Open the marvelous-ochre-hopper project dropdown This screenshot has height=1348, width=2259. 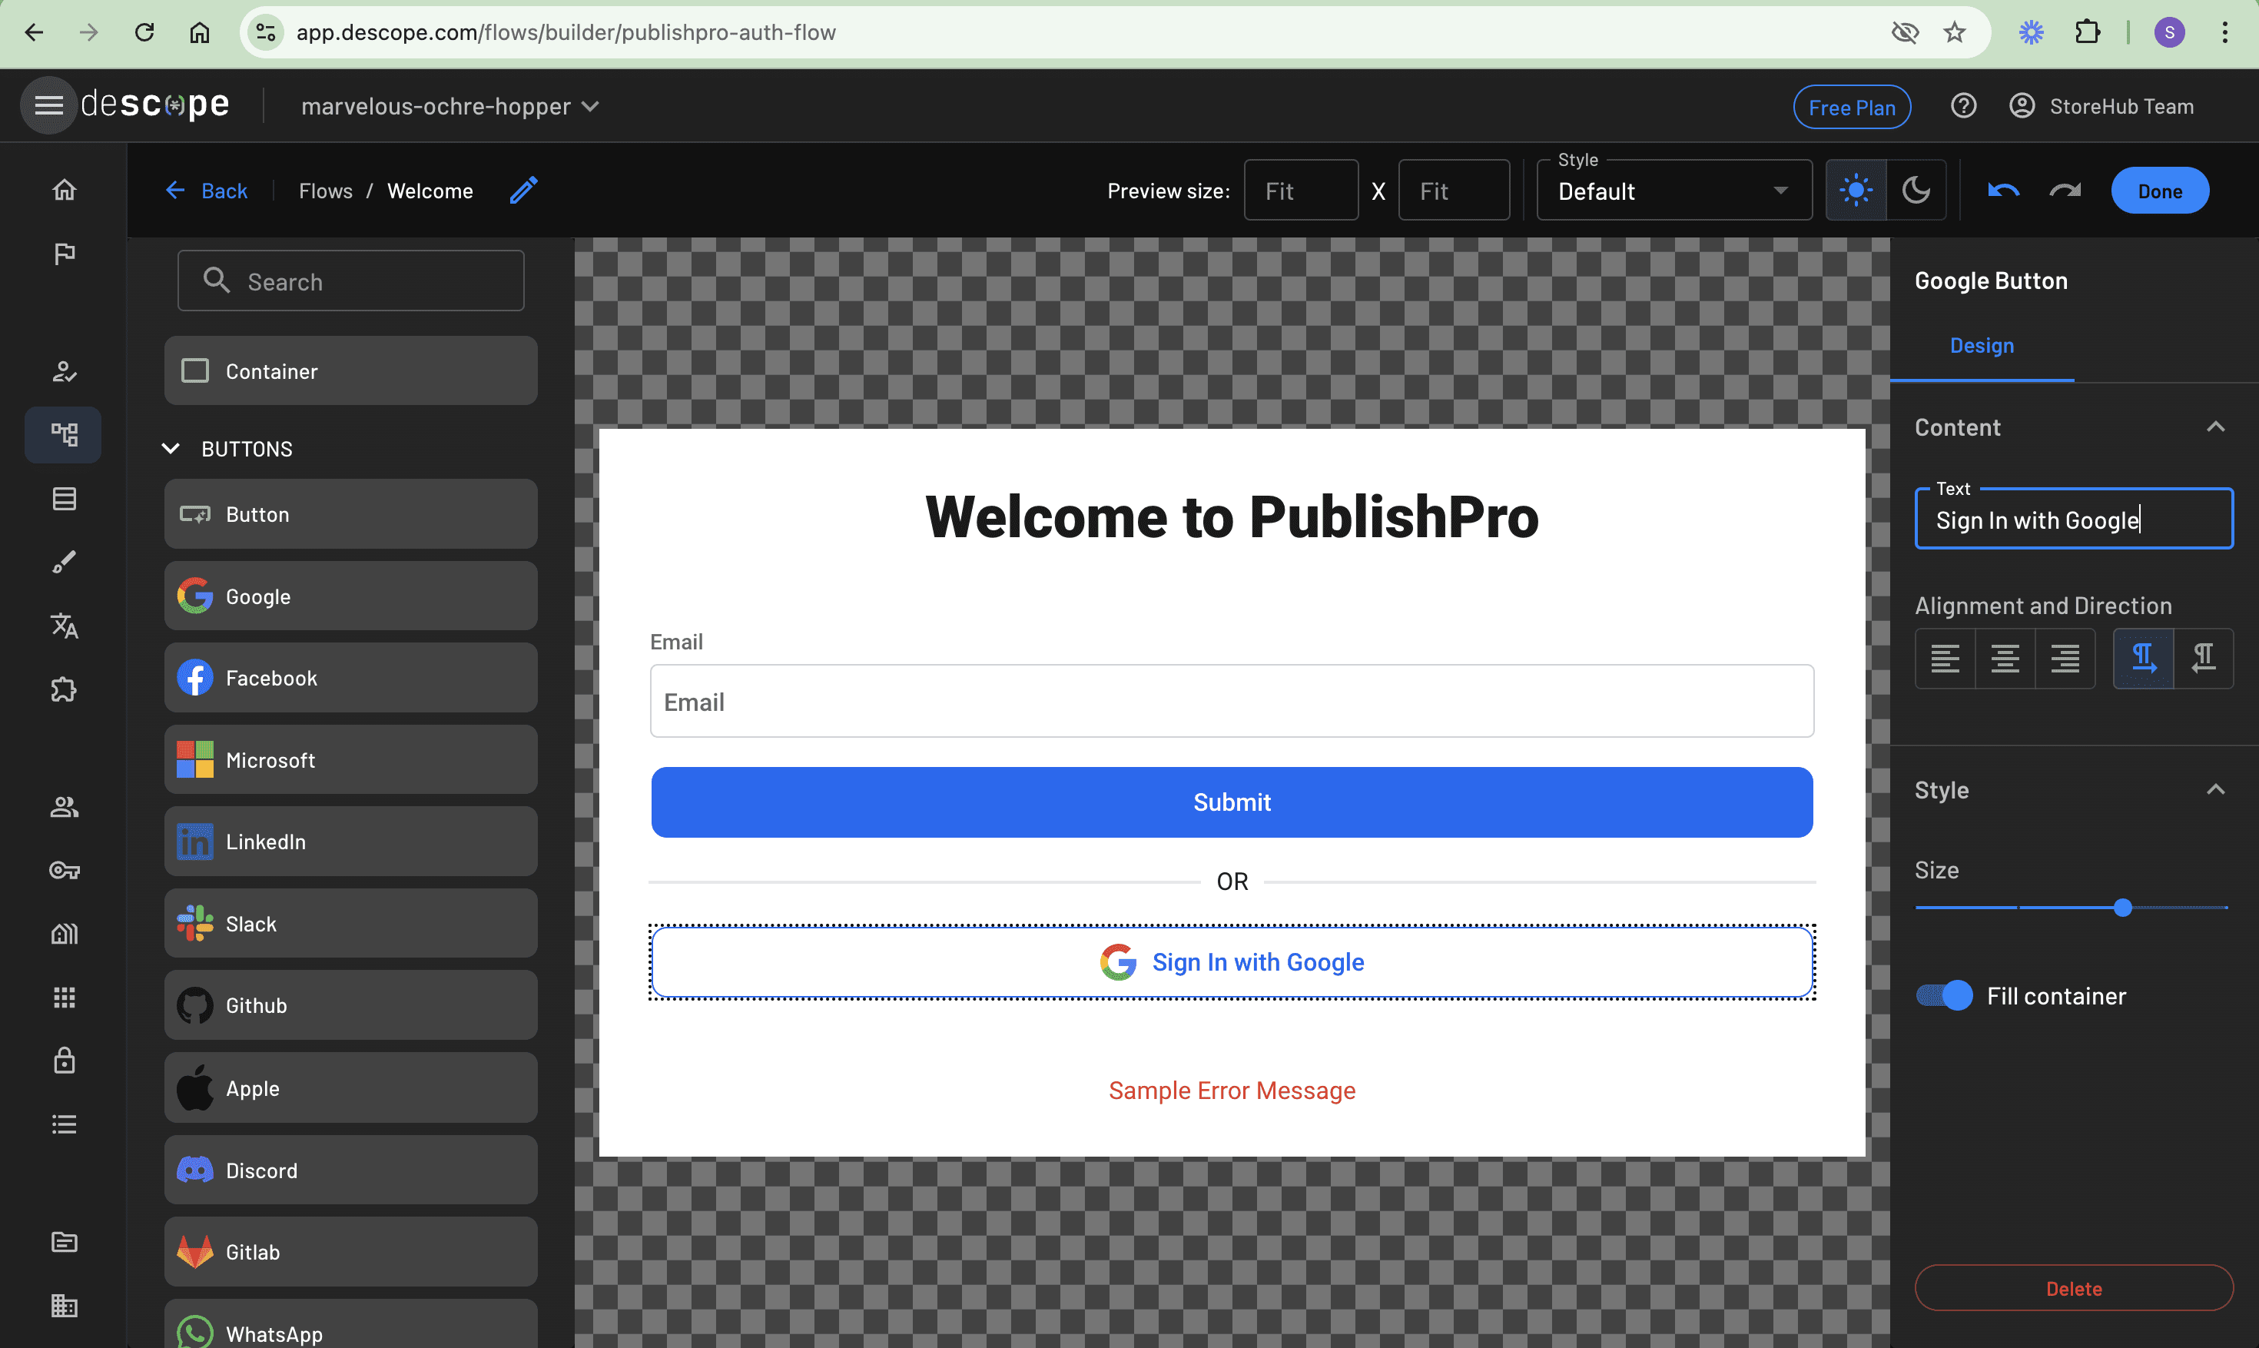[x=450, y=106]
